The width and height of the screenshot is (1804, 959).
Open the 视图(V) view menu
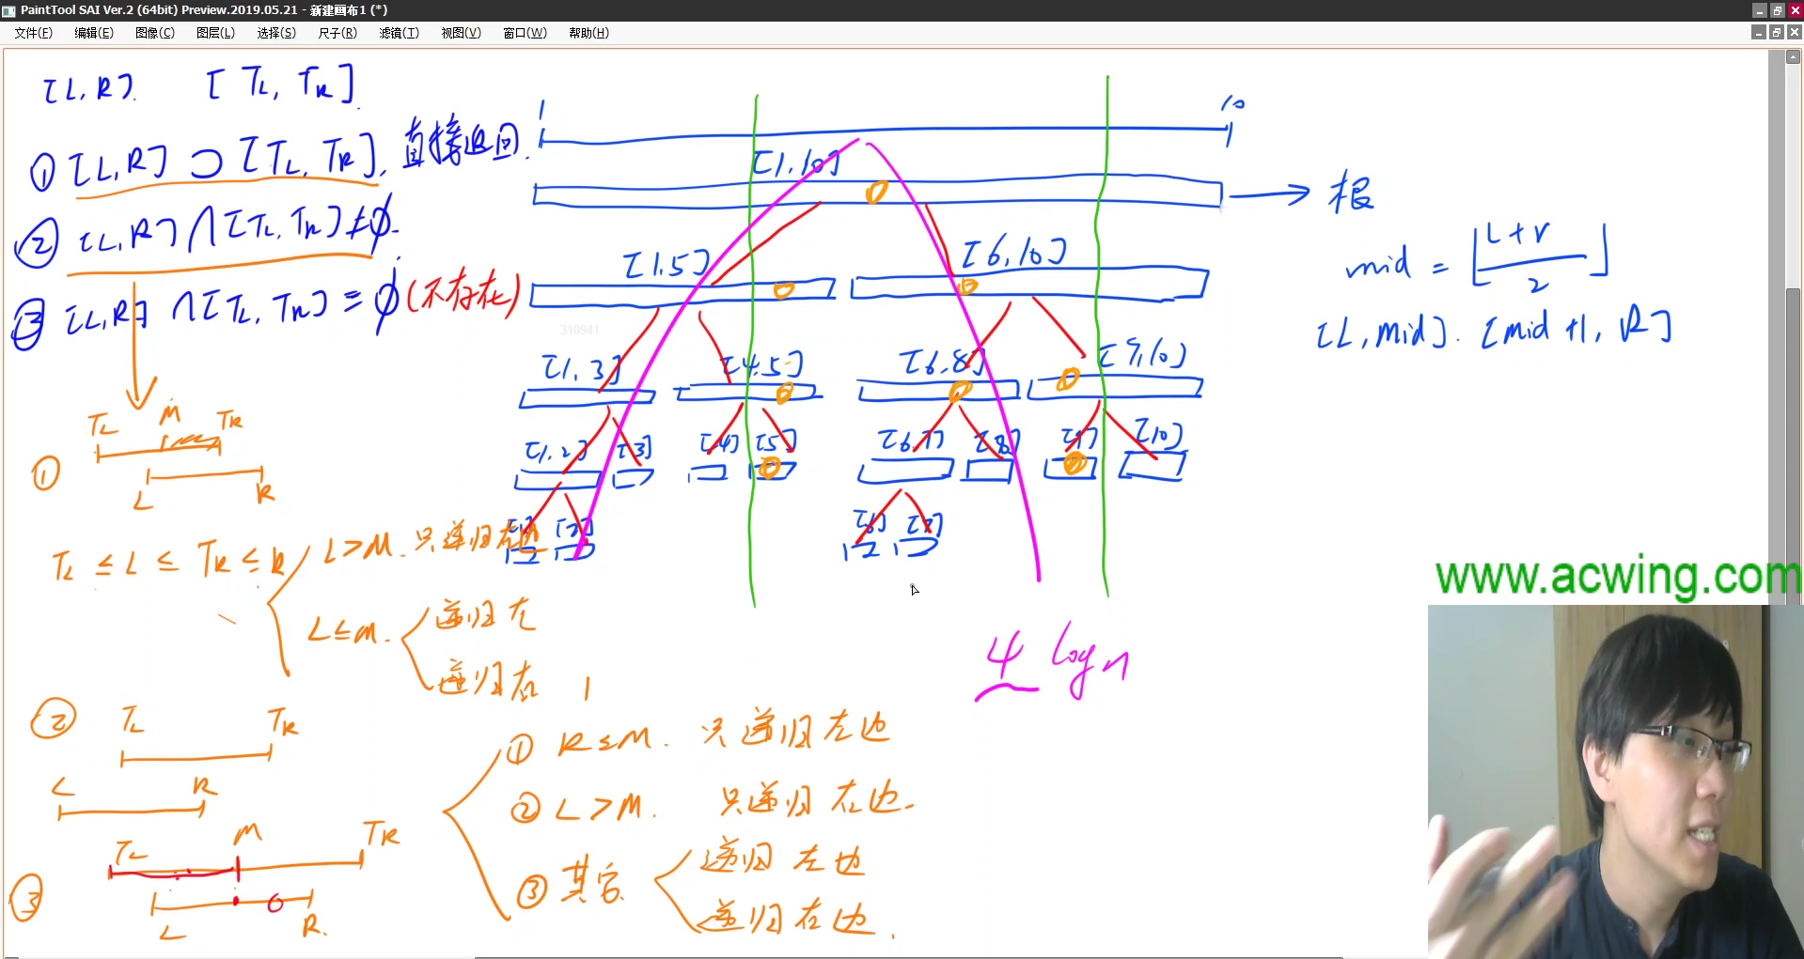pyautogui.click(x=461, y=33)
